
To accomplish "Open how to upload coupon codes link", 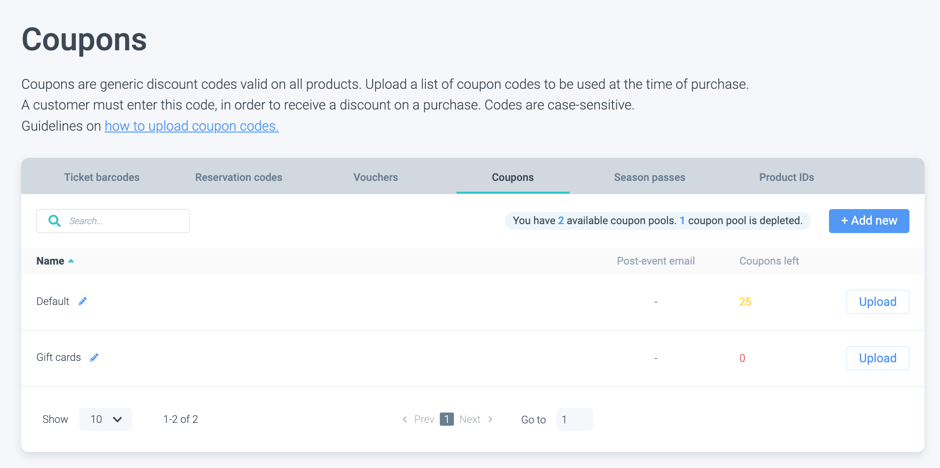I will [x=191, y=126].
